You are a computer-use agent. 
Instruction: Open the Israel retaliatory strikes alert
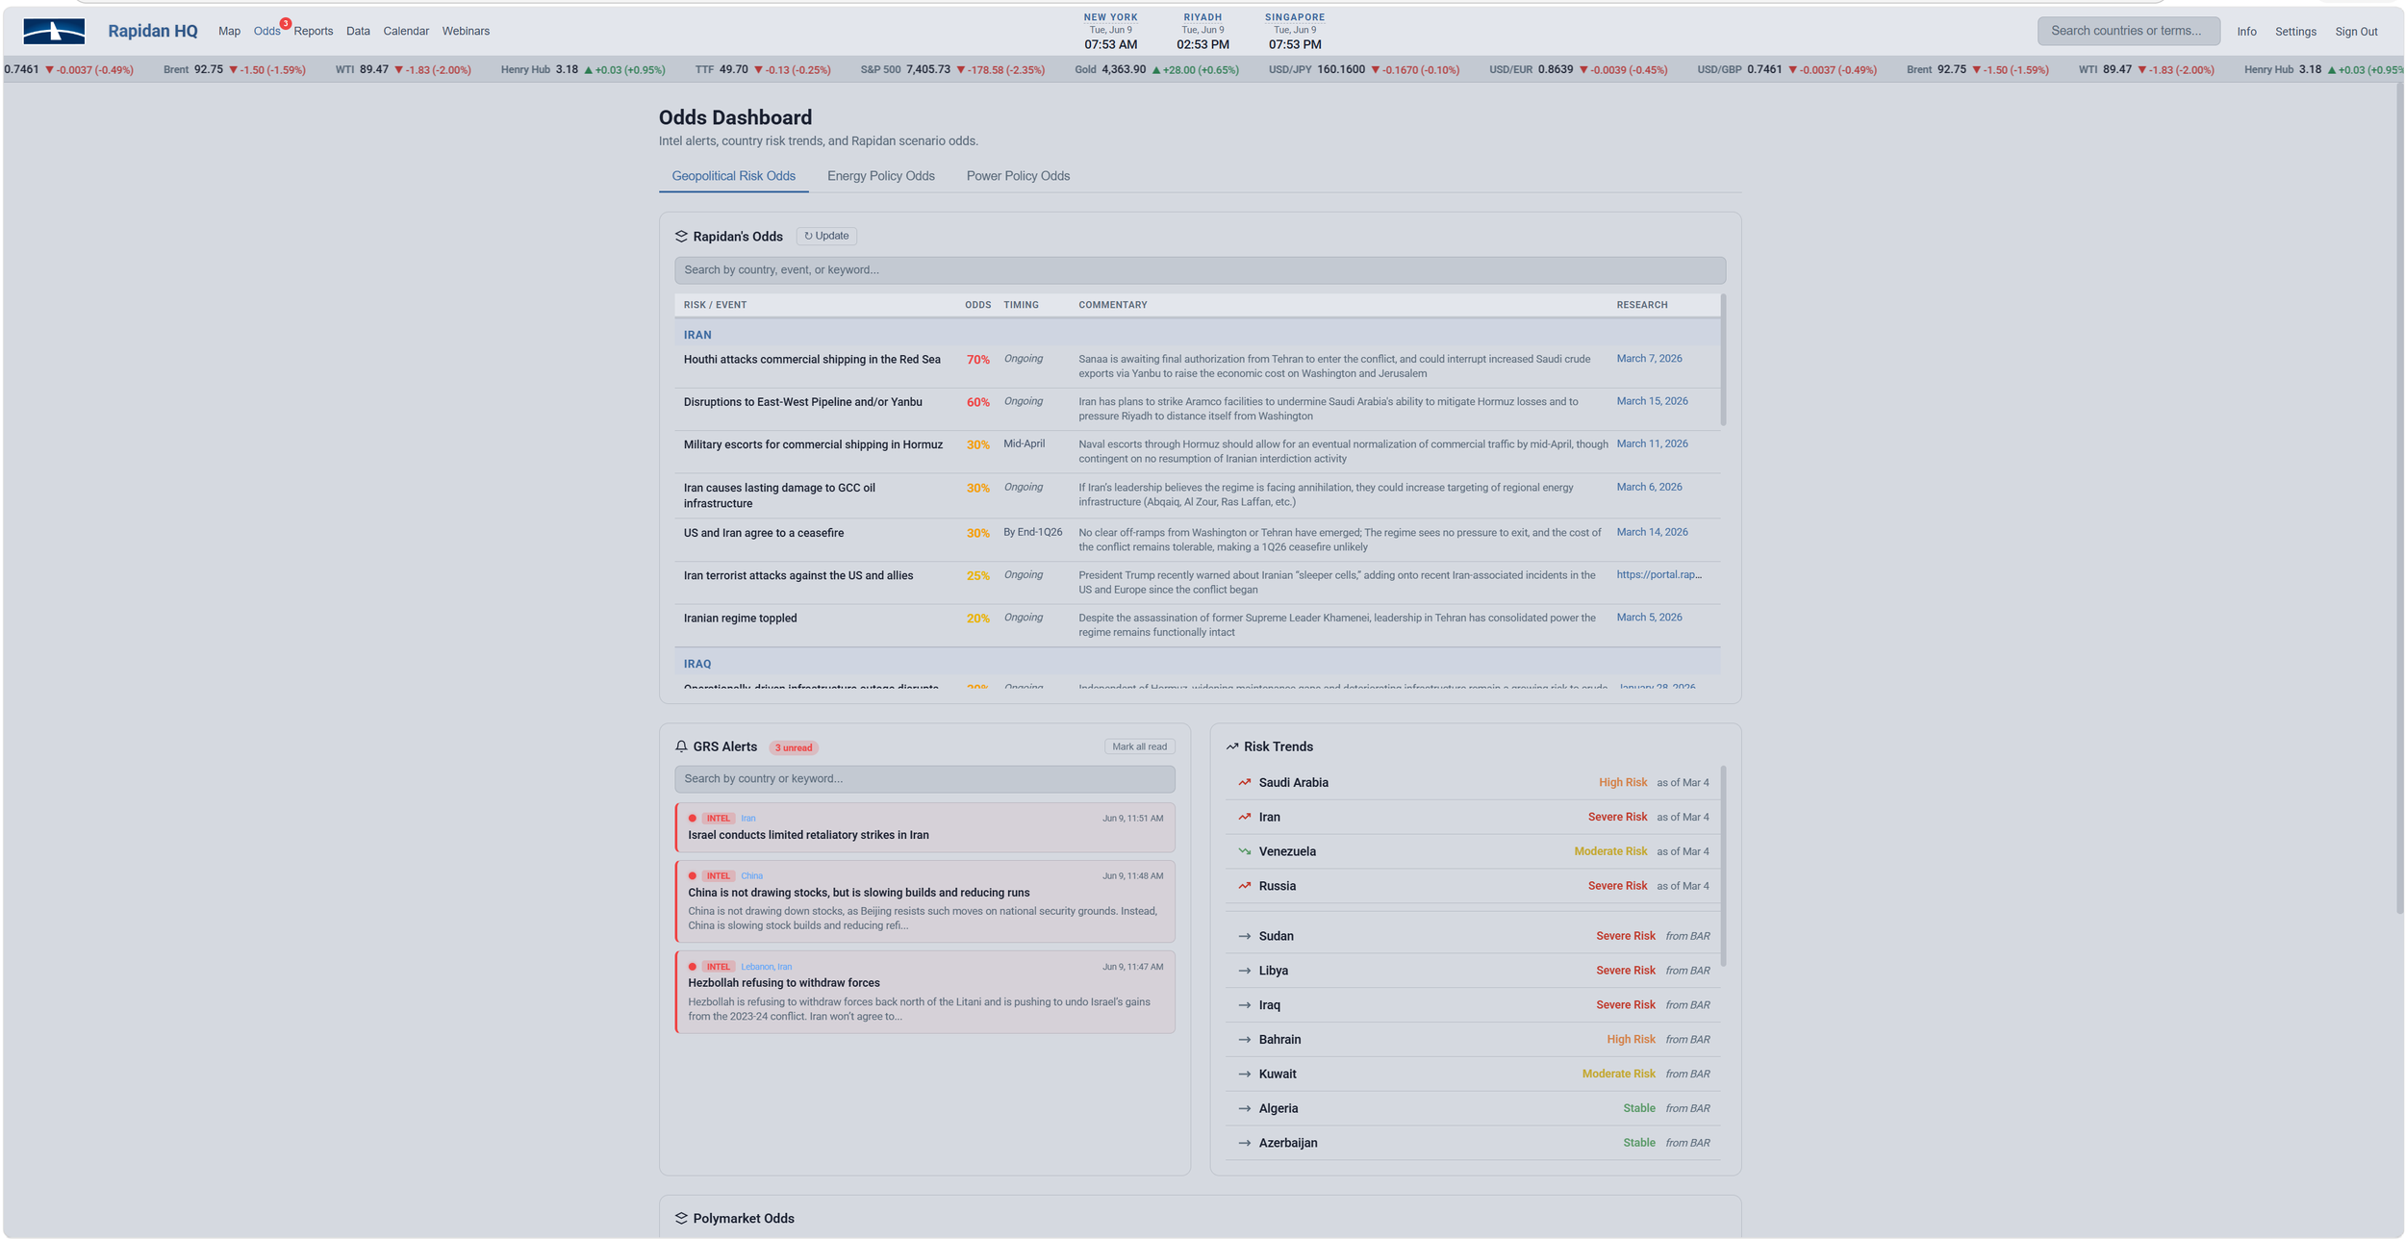[924, 827]
